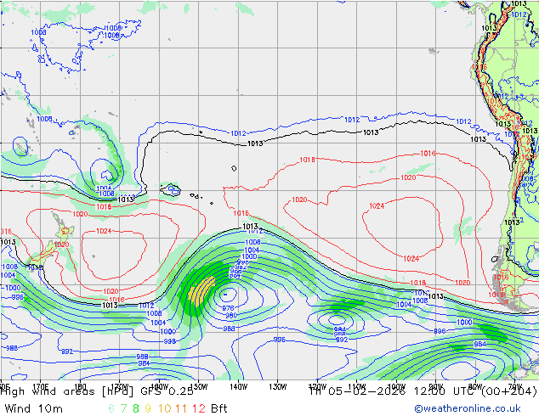
Task: Click the '976' isobar label at storm center
Action: (x=228, y=308)
